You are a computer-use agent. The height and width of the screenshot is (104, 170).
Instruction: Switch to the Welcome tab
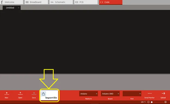click(11, 2)
